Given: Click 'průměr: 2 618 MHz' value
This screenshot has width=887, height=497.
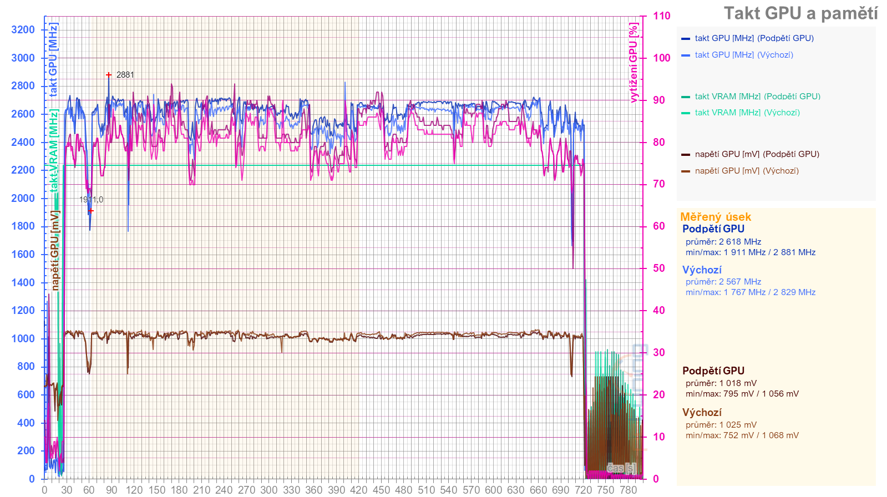Looking at the screenshot, I should pyautogui.click(x=723, y=242).
